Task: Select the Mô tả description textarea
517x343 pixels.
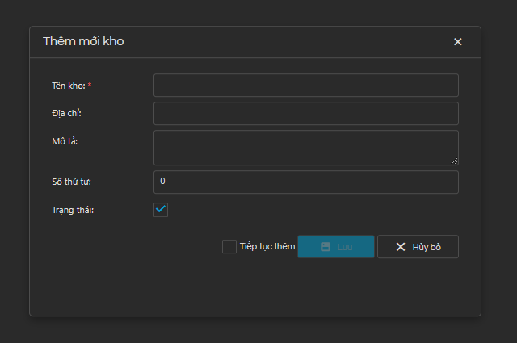Action: pos(304,148)
